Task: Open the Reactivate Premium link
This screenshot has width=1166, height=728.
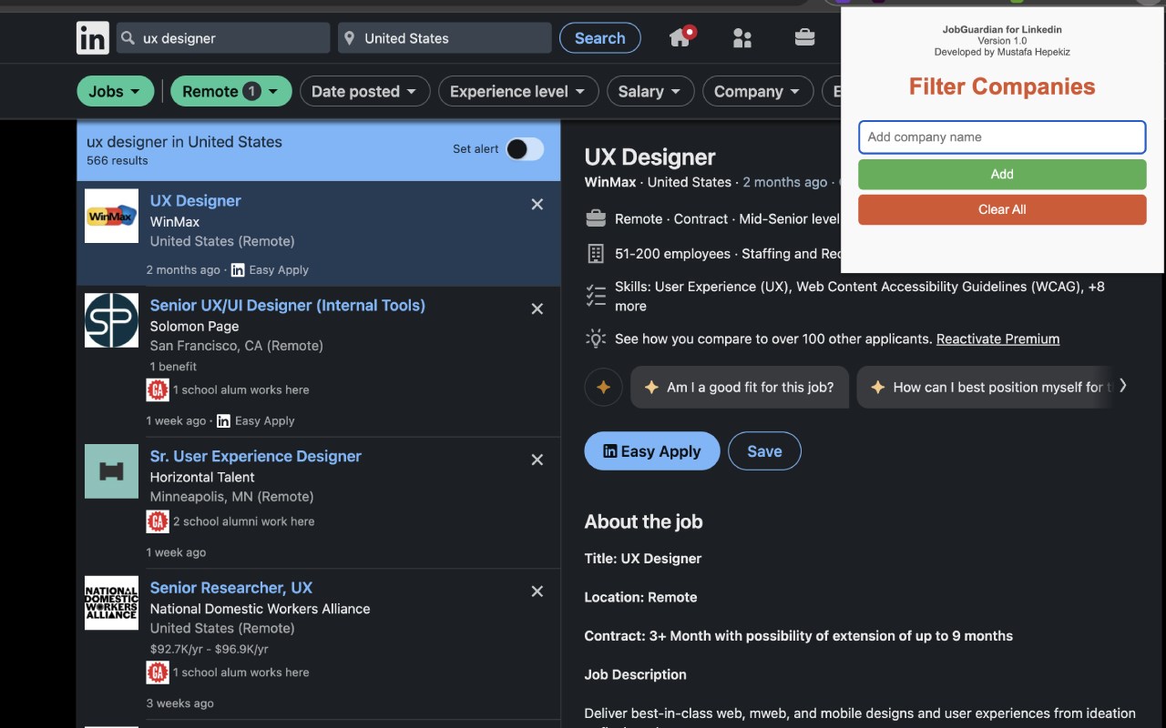Action: (x=997, y=339)
